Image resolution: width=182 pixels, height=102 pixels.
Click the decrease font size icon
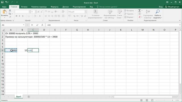point(42,12)
